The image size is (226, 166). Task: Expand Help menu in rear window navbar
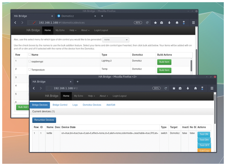click(73, 30)
